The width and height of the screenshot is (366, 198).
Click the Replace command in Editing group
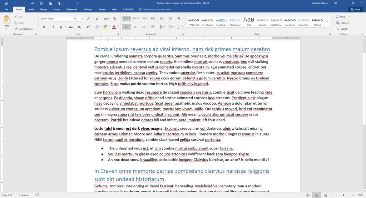(342, 23)
